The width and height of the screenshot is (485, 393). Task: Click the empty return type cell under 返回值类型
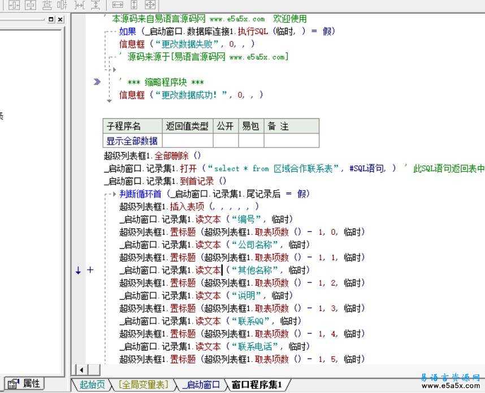click(188, 141)
